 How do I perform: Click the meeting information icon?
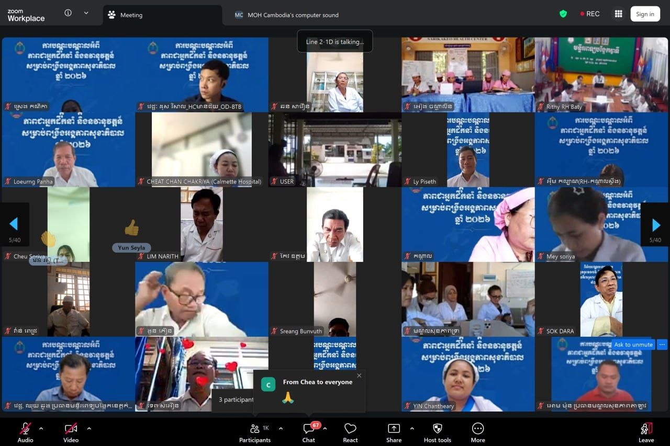pos(68,13)
